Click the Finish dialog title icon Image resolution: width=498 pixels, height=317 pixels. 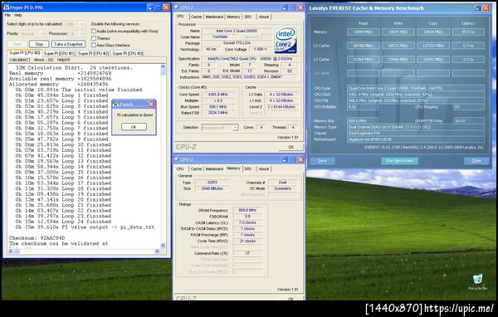(x=115, y=105)
